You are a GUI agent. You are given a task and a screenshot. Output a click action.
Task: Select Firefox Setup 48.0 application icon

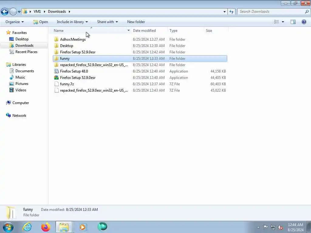(x=56, y=71)
